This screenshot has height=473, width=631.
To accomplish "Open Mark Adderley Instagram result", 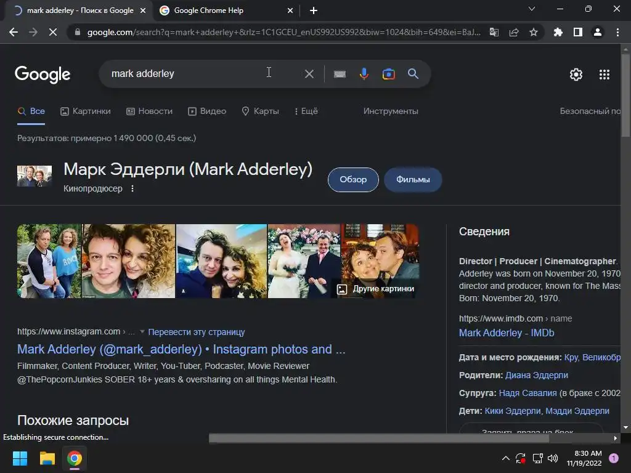I will (181, 349).
